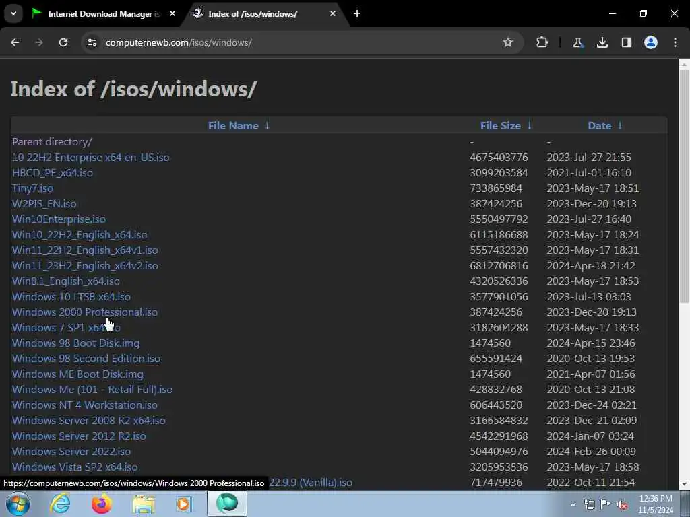Open the W2PIS_EN.iso link
Viewport: 690px width, 517px height.
[x=44, y=203]
